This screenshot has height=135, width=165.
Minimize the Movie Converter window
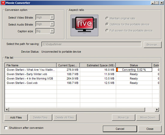(153, 3)
